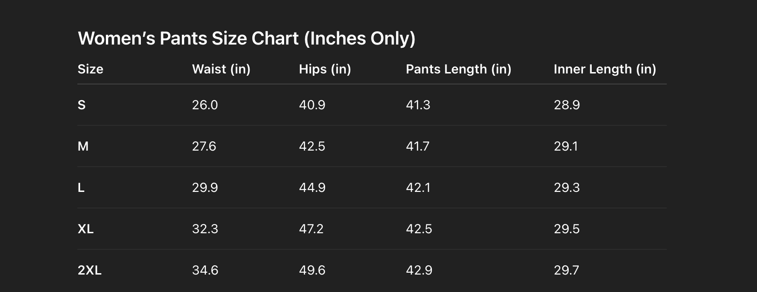Click the inner length value 28.9

566,105
